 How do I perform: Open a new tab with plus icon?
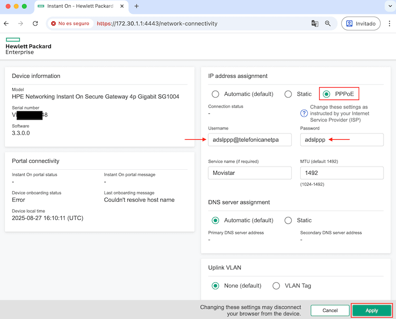tap(137, 6)
